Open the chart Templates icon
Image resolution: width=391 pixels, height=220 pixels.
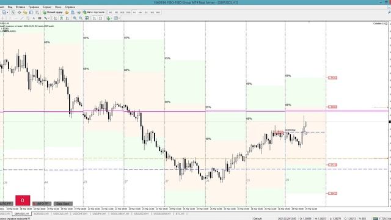[x=115, y=18]
